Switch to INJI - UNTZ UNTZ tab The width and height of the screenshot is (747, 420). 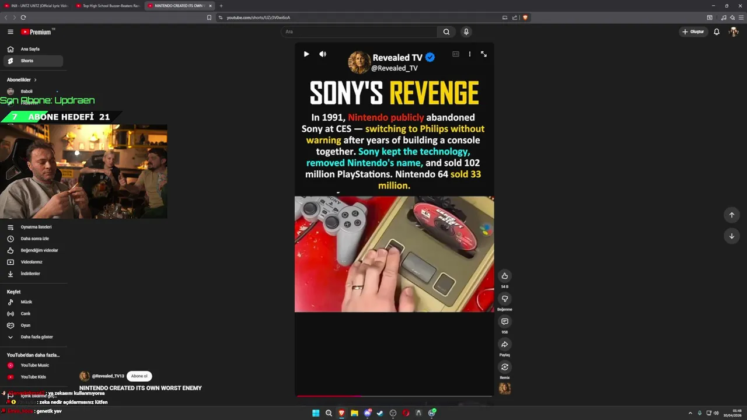35,6
